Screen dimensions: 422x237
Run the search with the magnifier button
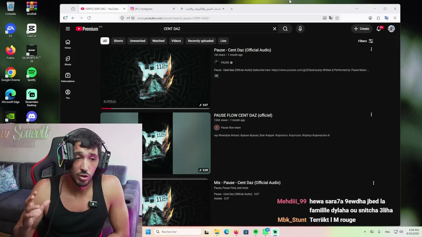point(285,29)
